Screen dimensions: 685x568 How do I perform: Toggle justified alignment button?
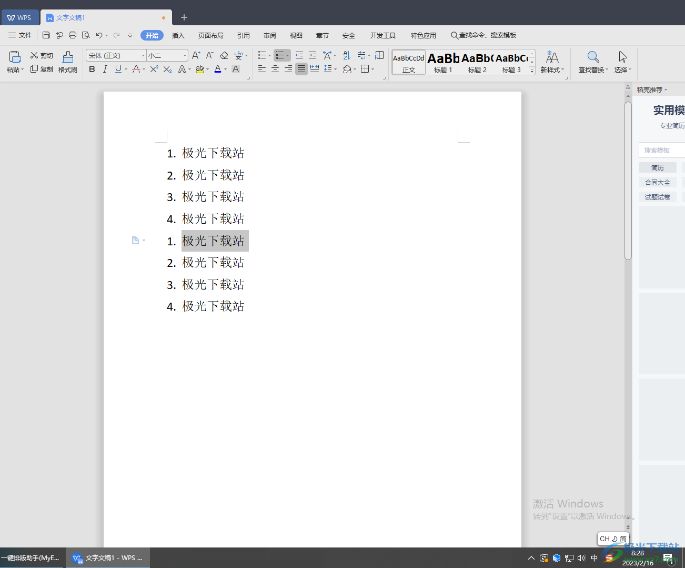click(x=301, y=69)
